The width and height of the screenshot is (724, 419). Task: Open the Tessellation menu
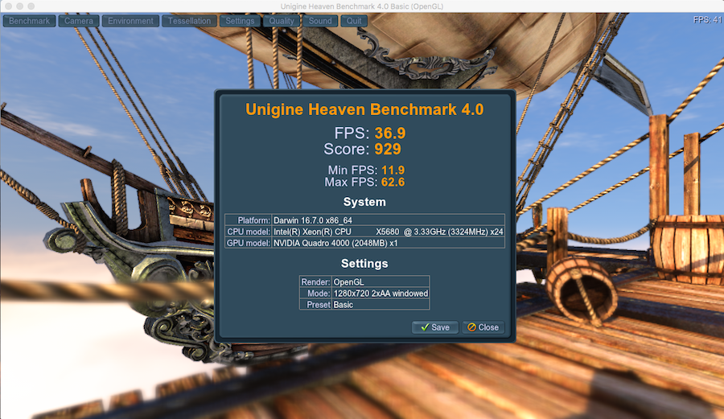tap(189, 21)
